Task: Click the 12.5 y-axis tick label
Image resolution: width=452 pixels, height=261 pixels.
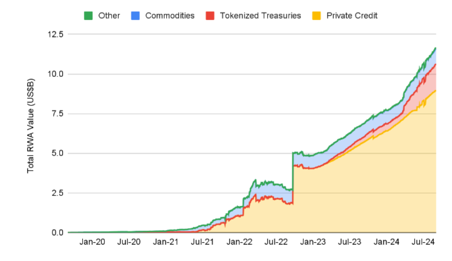Action: (x=56, y=35)
